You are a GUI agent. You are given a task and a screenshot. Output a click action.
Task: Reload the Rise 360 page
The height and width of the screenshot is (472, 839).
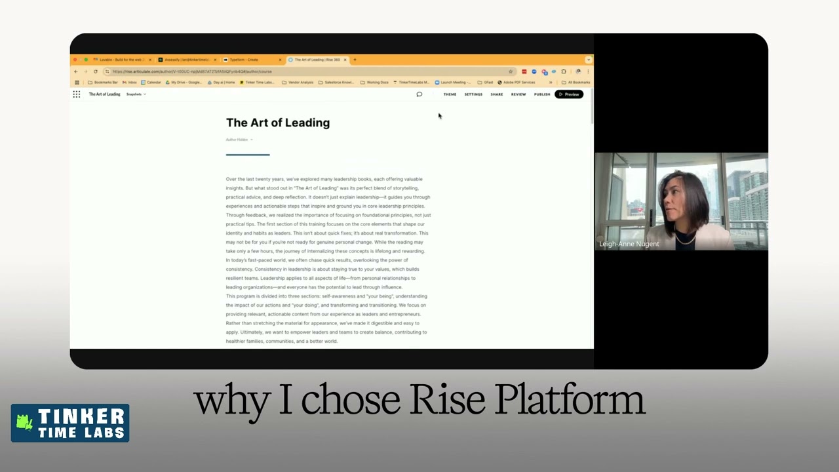(96, 71)
